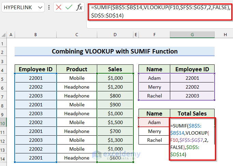Click 'Merry' in cell F11
The height and width of the screenshot is (166, 233).
tap(155, 131)
